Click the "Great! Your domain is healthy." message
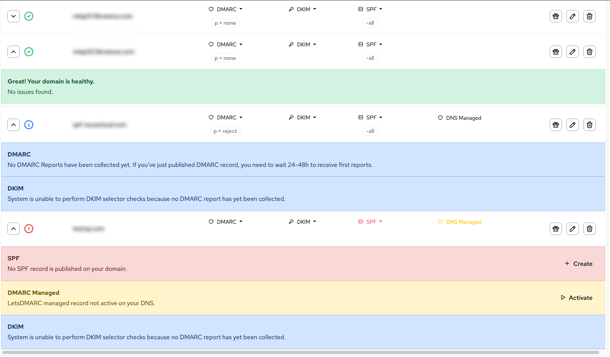Screen dimensions: 610x357 51,82
